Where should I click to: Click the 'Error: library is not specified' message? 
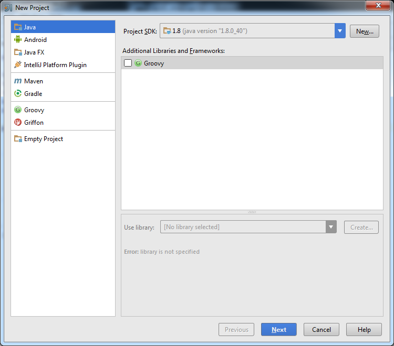coord(162,252)
